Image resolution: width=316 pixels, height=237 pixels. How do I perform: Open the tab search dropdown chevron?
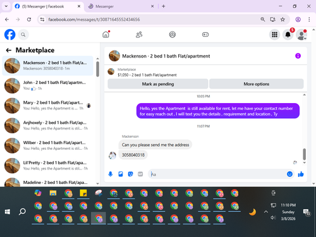(x=6, y=6)
